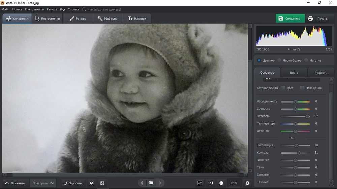Click the green Сохранить button
Image resolution: width=337 pixels, height=189 pixels.
tap(290, 18)
